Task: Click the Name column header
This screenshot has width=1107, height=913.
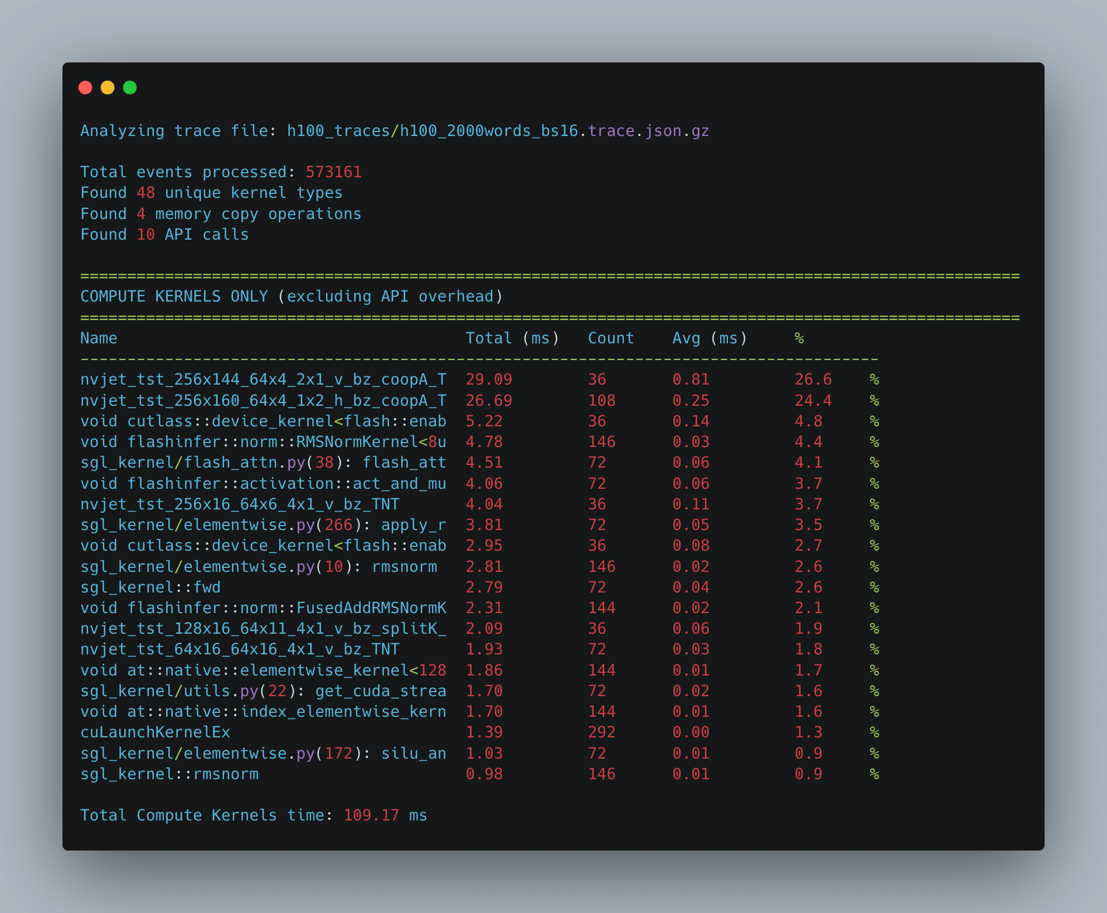Action: 99,338
